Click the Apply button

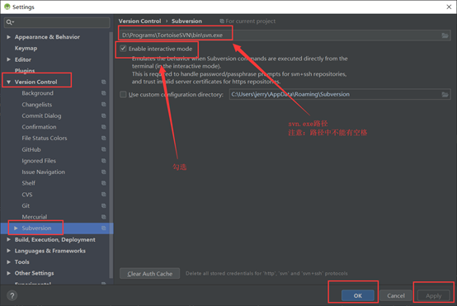[434, 296]
